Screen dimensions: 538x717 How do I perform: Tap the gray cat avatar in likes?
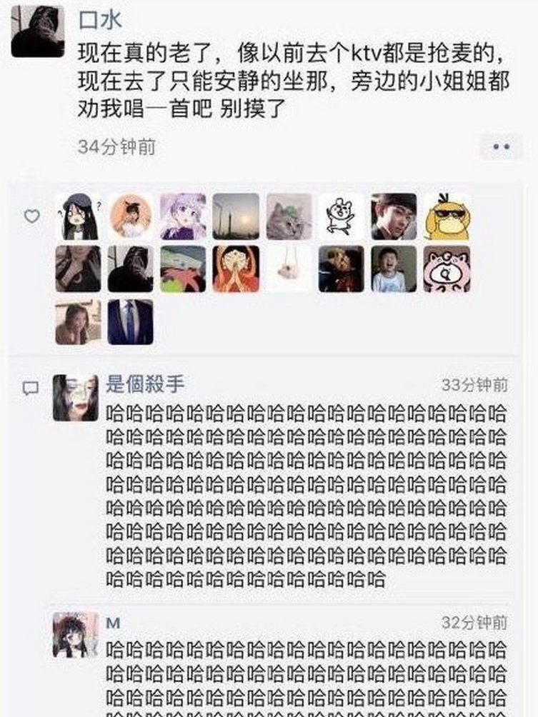tap(289, 216)
